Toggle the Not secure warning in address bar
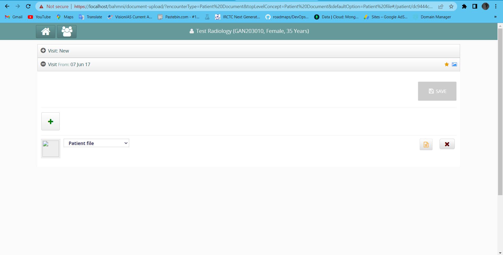This screenshot has width=503, height=255. 54,7
